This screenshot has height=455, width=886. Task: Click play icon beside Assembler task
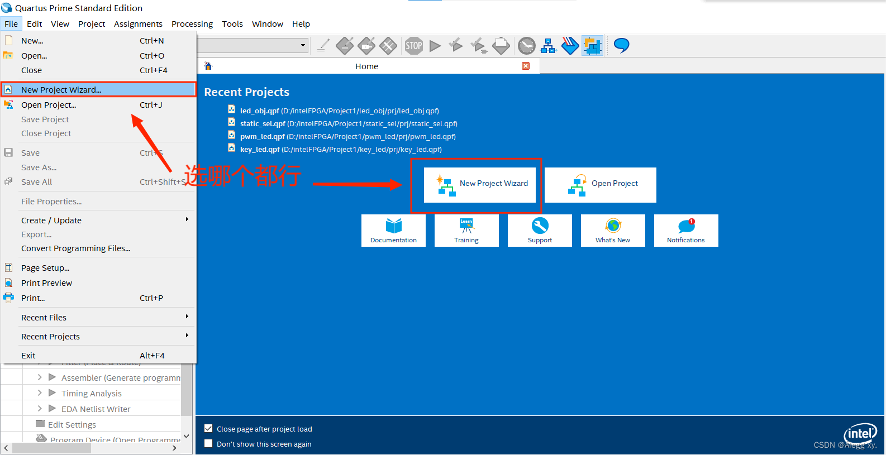pyautogui.click(x=53, y=377)
